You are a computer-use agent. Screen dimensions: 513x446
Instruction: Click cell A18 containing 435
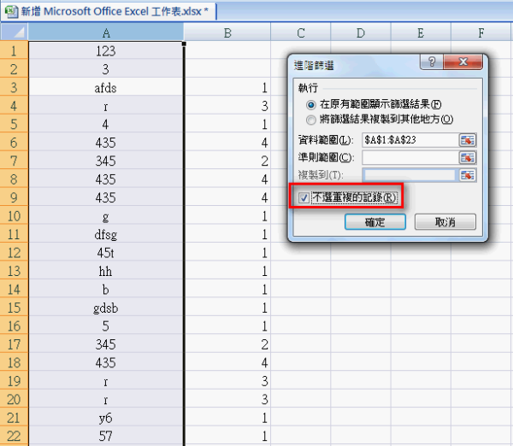tap(106, 362)
